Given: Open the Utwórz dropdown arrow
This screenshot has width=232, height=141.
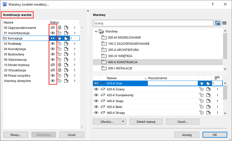Looking at the screenshot, I should pyautogui.click(x=123, y=122).
